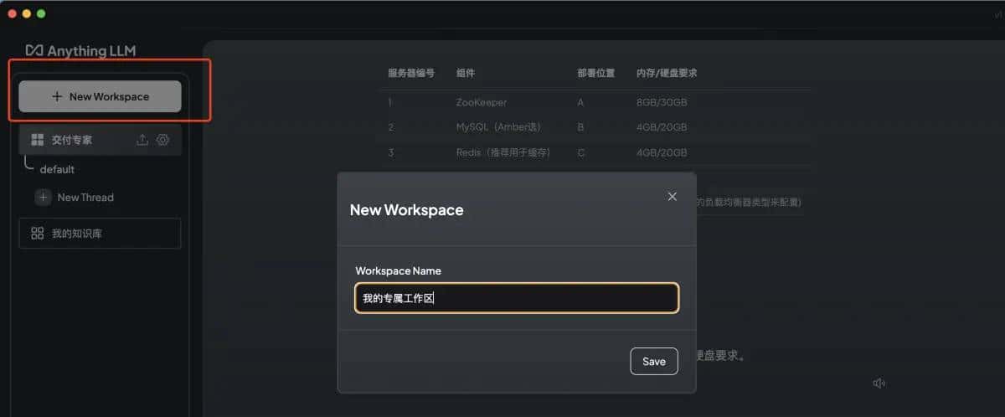Image resolution: width=1005 pixels, height=417 pixels.
Task: Select the 我的知识库 workspace
Action: [x=100, y=234]
